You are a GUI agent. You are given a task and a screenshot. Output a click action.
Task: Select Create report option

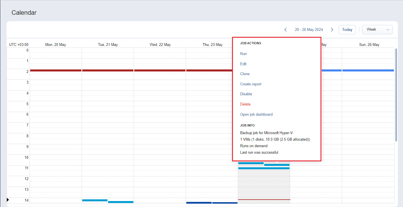(x=251, y=84)
